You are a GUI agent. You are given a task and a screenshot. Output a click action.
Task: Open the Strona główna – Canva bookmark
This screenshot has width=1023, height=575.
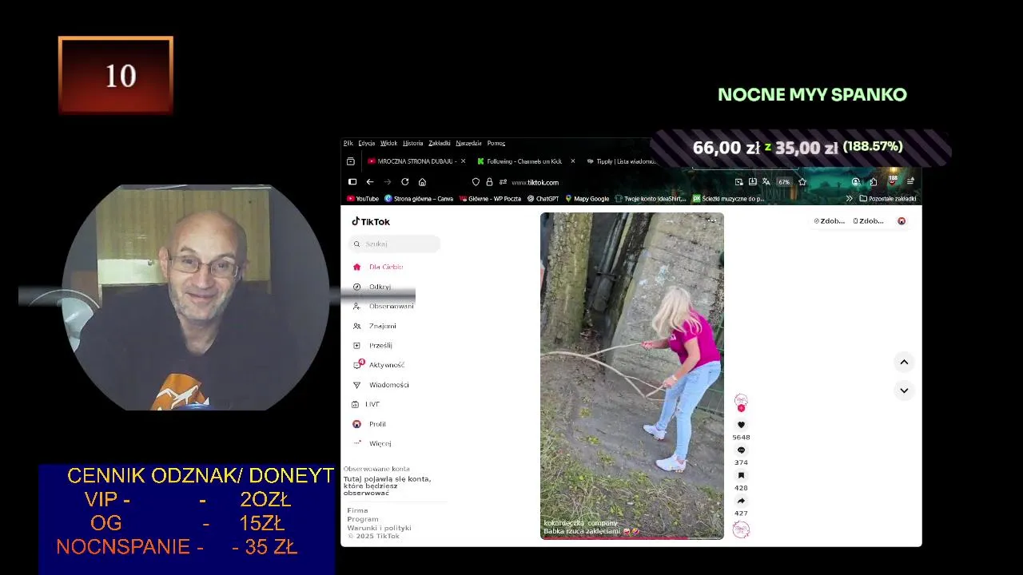[419, 199]
